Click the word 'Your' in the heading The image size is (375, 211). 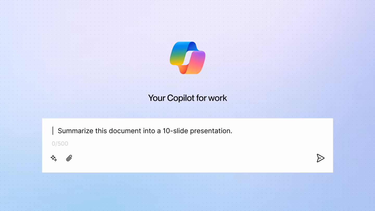(x=157, y=98)
